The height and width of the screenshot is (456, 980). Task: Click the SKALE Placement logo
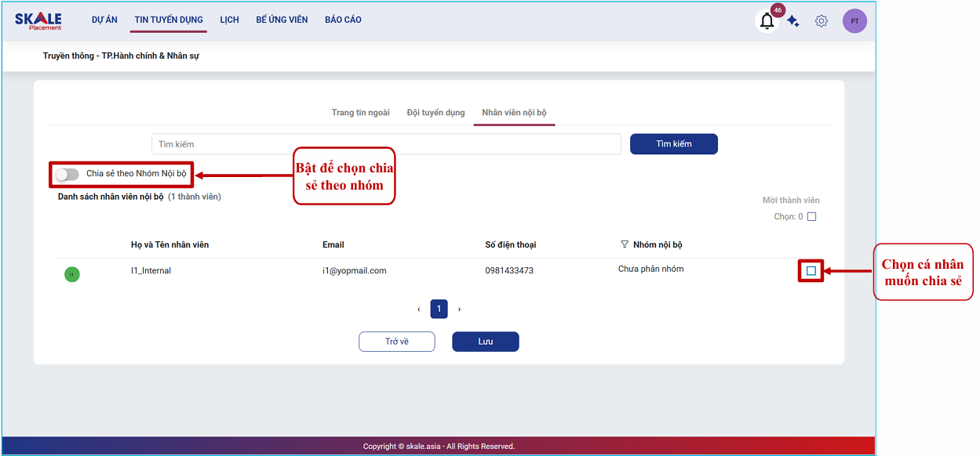[38, 21]
